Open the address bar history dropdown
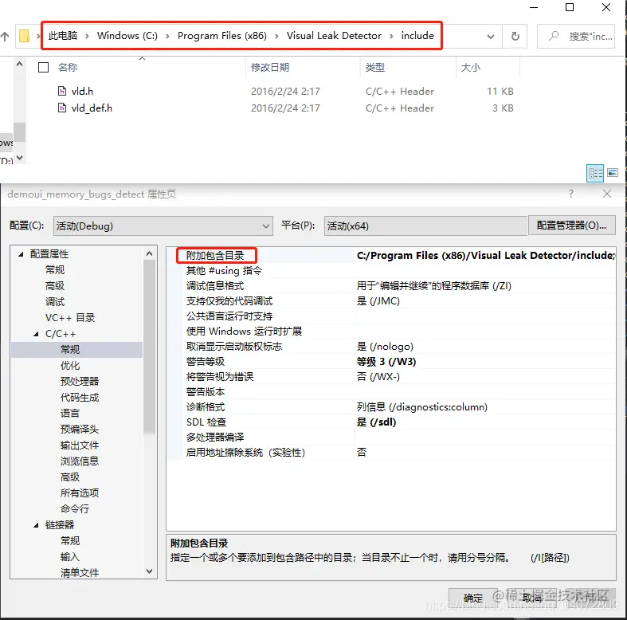 pyautogui.click(x=491, y=37)
